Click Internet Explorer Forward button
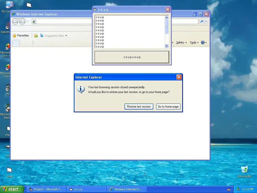 22,21
